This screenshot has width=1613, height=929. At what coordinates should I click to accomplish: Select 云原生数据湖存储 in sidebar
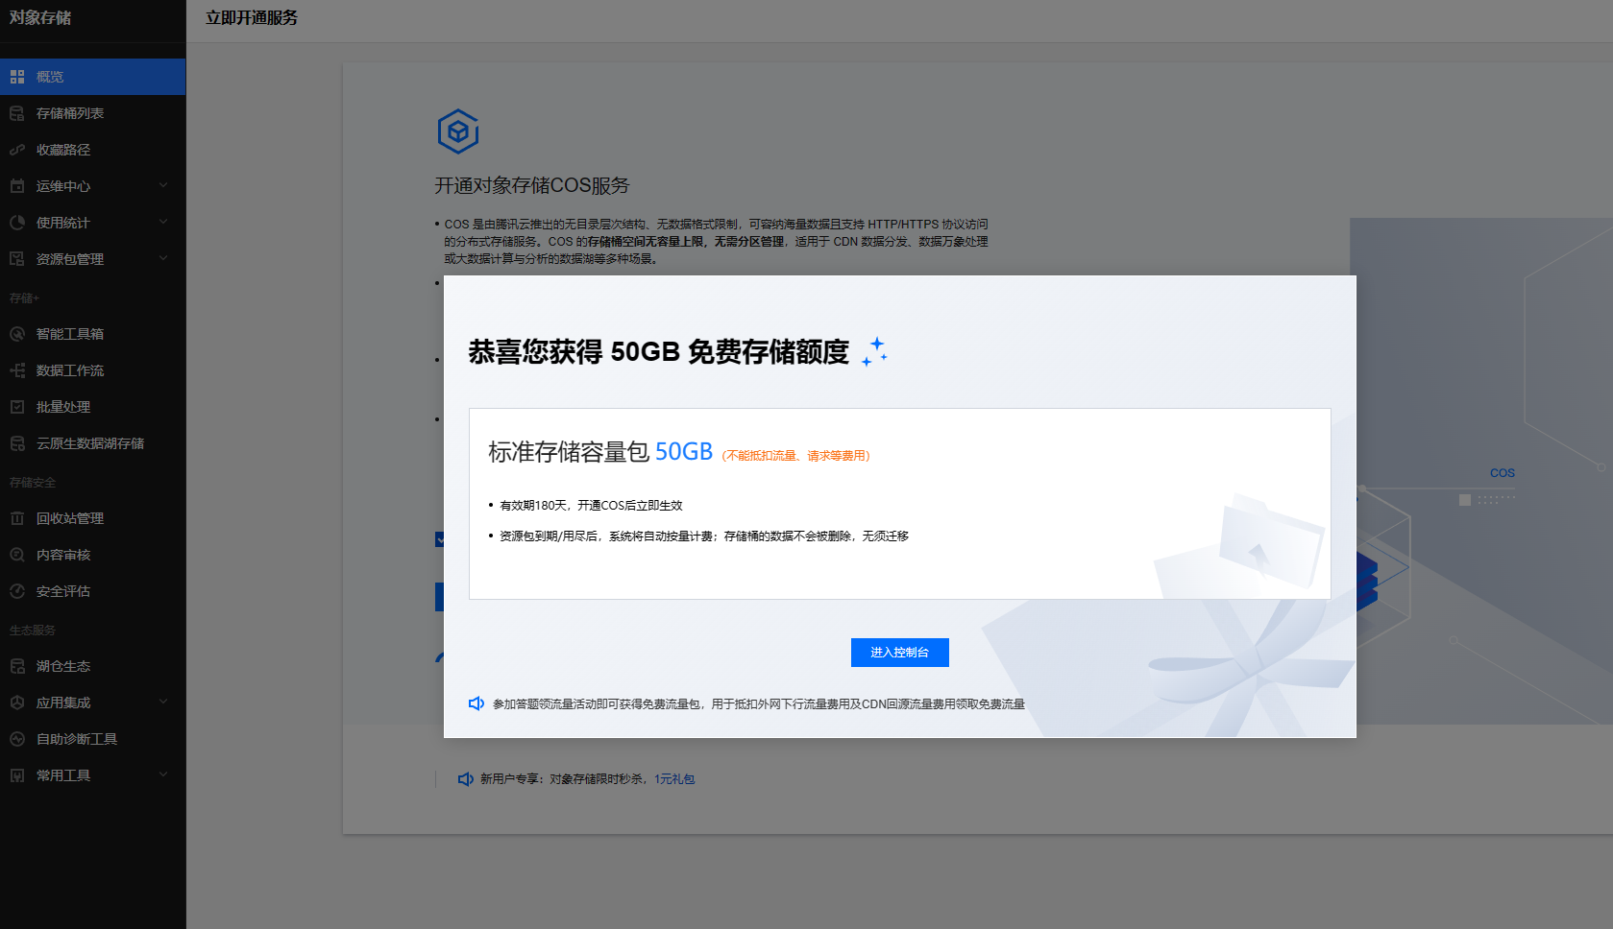point(90,443)
